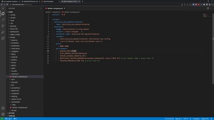This screenshot has height=120, width=214.
Task: Close the docker-compose.yml editor tab
Action: click(x=65, y=8)
